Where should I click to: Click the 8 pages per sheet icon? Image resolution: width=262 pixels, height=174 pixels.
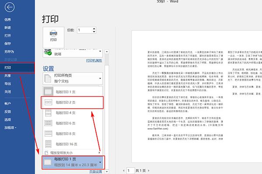click(x=48, y=134)
